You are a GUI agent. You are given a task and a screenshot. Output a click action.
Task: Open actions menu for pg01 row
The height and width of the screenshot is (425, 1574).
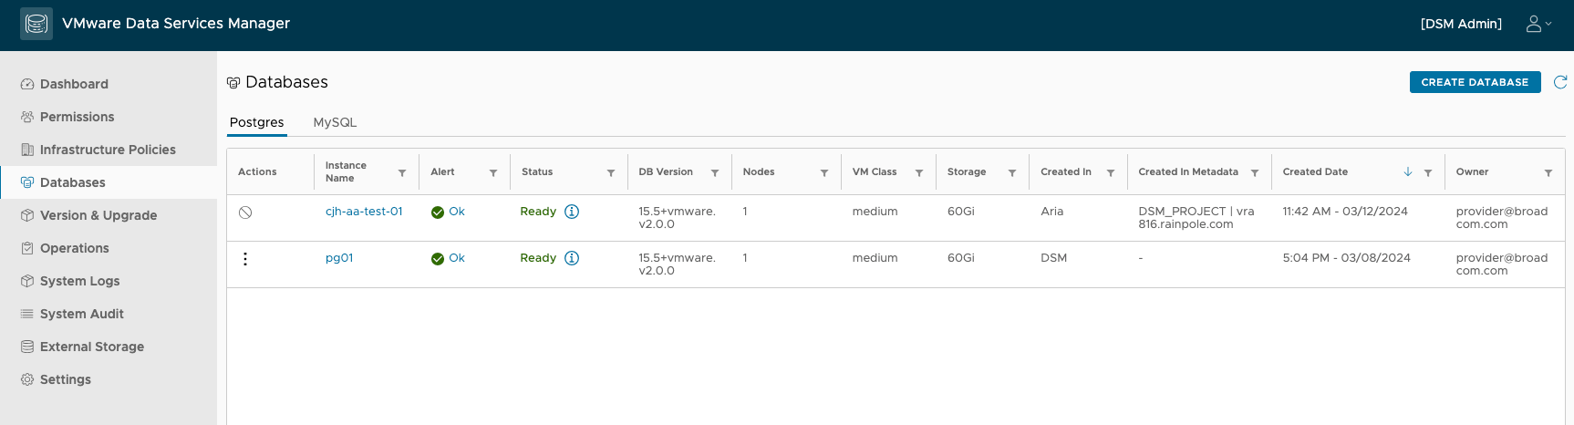pos(245,259)
